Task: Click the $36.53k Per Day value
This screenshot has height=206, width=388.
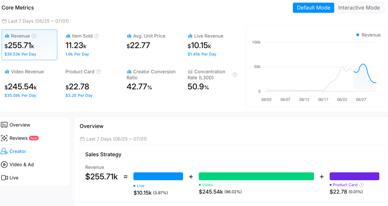Action: 20,54
